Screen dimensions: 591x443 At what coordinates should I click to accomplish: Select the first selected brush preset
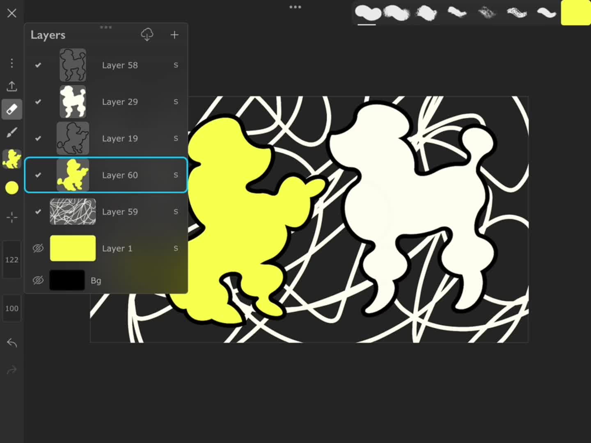pos(367,13)
